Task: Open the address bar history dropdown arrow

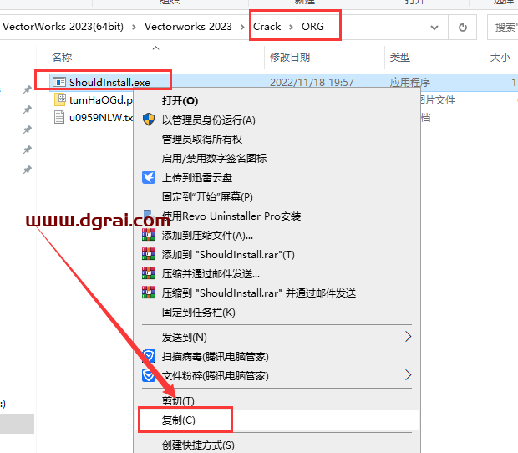Action: [x=434, y=28]
